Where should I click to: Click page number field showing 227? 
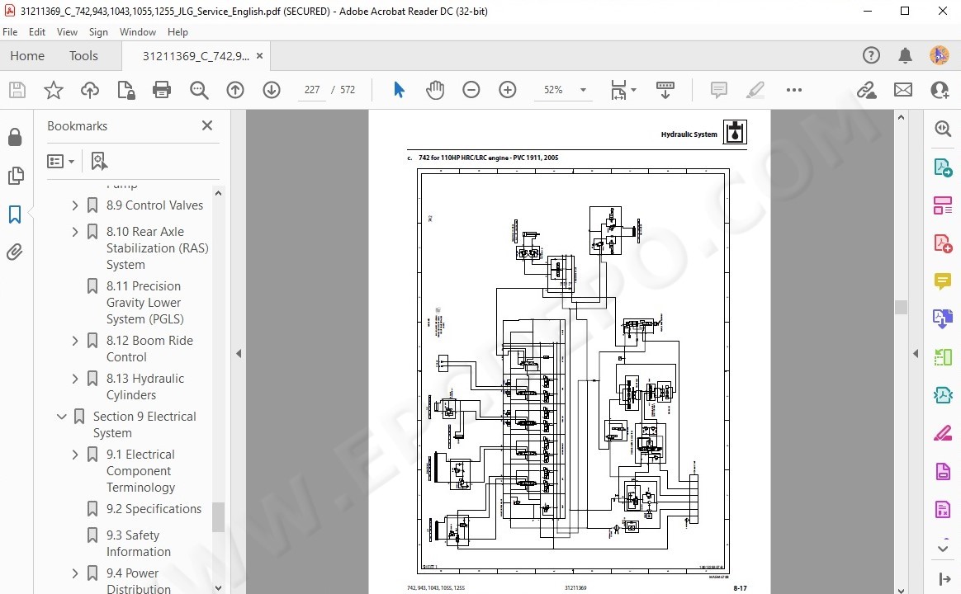(312, 90)
